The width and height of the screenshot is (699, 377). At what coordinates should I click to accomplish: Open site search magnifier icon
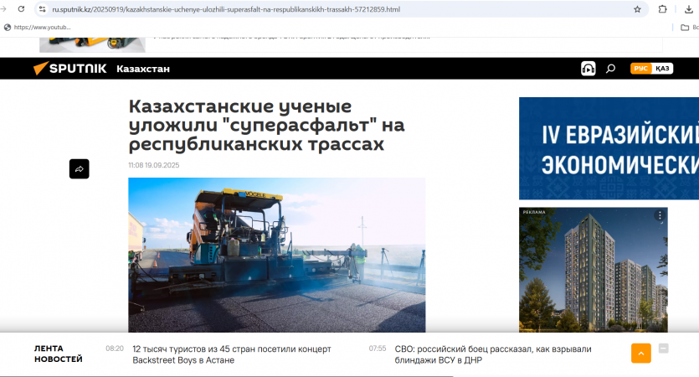(x=611, y=68)
